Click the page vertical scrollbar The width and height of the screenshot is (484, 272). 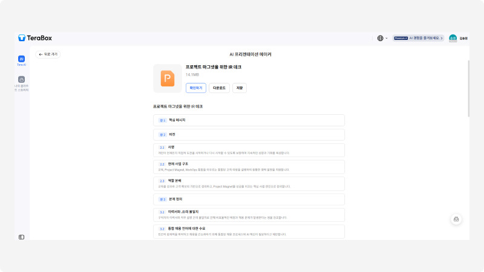click(468, 88)
